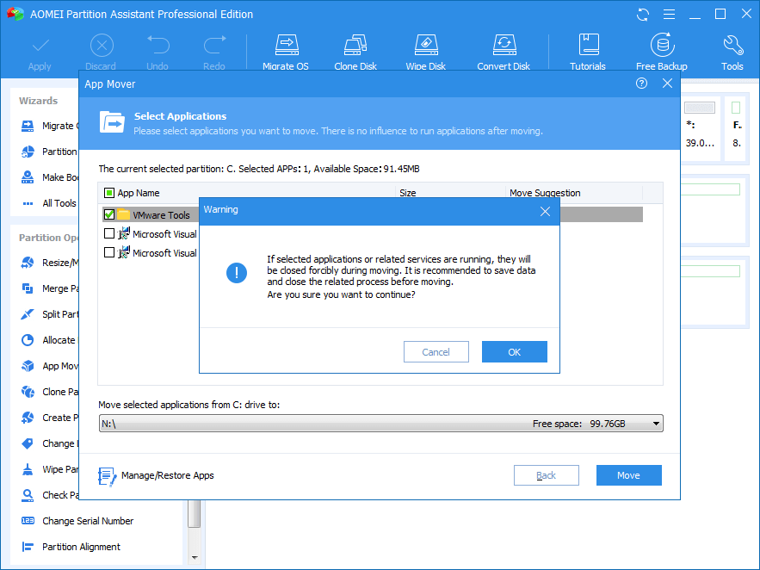The width and height of the screenshot is (760, 570).
Task: Select the Wipe Disk toolbar icon
Action: coord(425,52)
